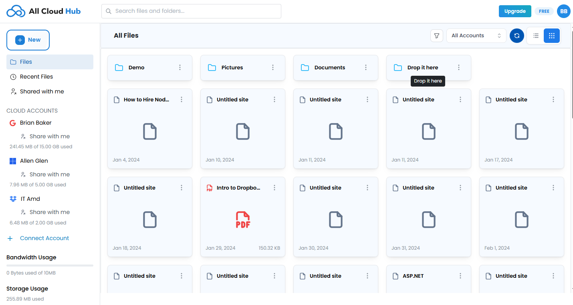
Task: Click the Dropbox icon beside IT Amd
Action: tap(12, 198)
